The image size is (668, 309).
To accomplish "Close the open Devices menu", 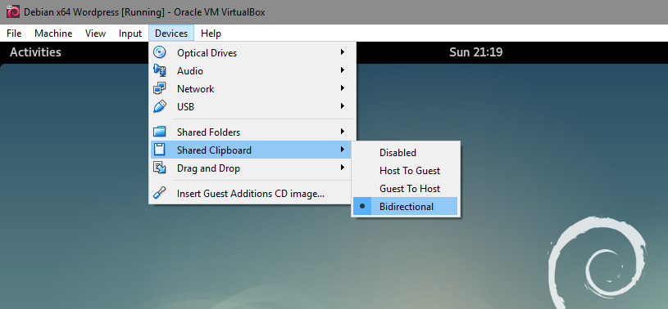I will click(x=171, y=34).
